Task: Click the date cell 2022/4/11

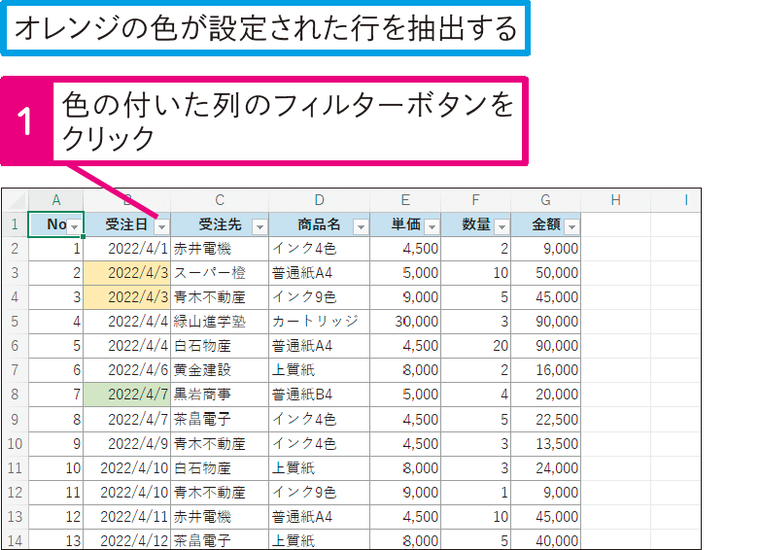Action: pos(127,517)
